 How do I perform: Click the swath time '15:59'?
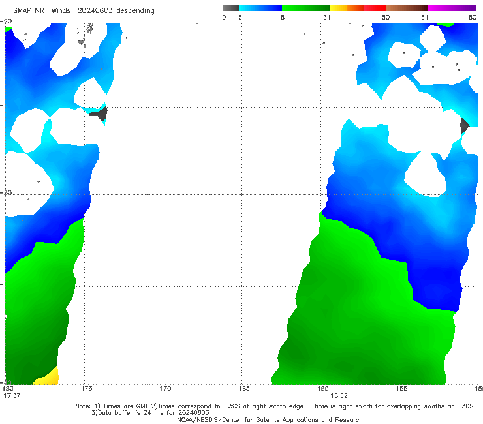pos(339,396)
